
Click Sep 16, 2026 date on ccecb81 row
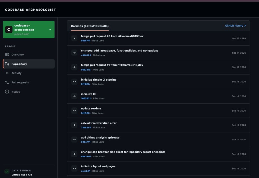[239, 169]
